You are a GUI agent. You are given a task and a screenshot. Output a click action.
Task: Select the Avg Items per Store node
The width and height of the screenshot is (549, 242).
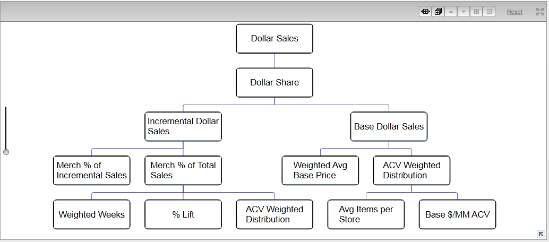tap(366, 214)
